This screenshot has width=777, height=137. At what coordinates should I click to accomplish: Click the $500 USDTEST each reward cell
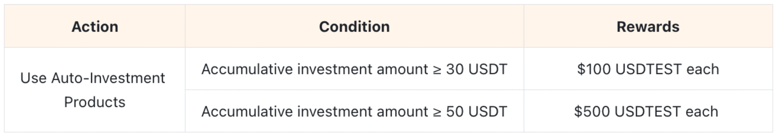(x=646, y=111)
